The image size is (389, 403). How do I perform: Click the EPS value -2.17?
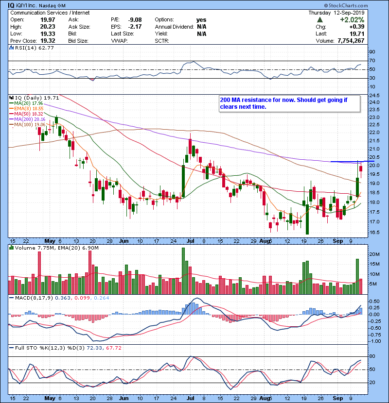click(x=135, y=27)
